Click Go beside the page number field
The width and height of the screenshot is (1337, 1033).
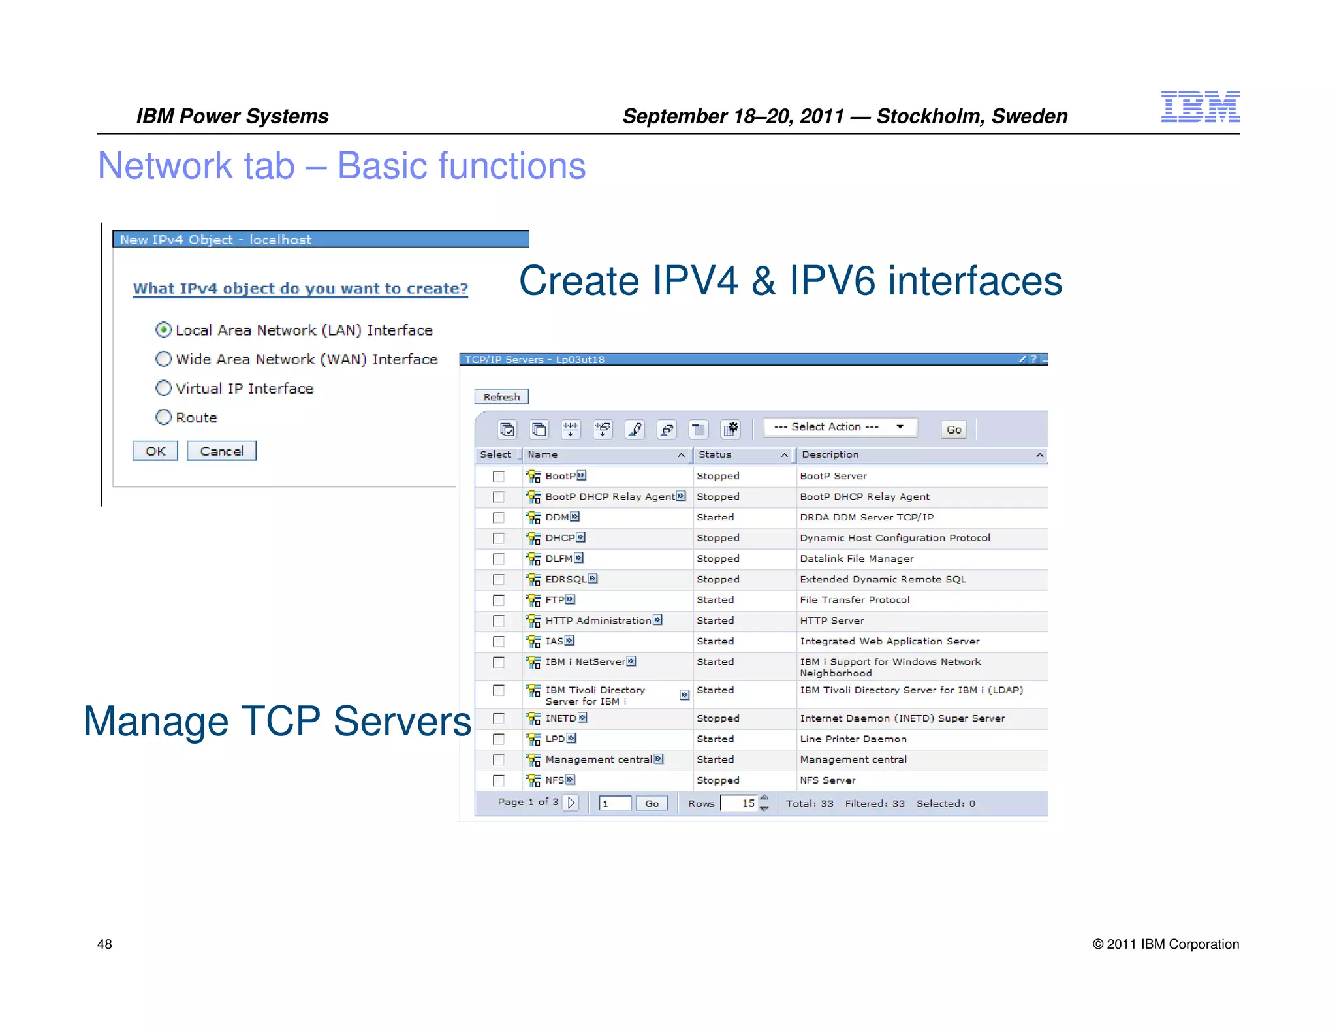click(x=652, y=803)
